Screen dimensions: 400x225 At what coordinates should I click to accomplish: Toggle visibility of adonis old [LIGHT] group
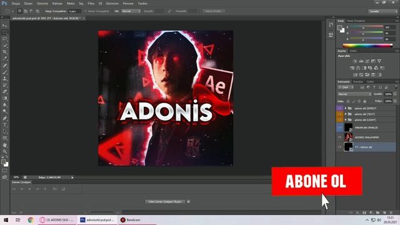339,119
